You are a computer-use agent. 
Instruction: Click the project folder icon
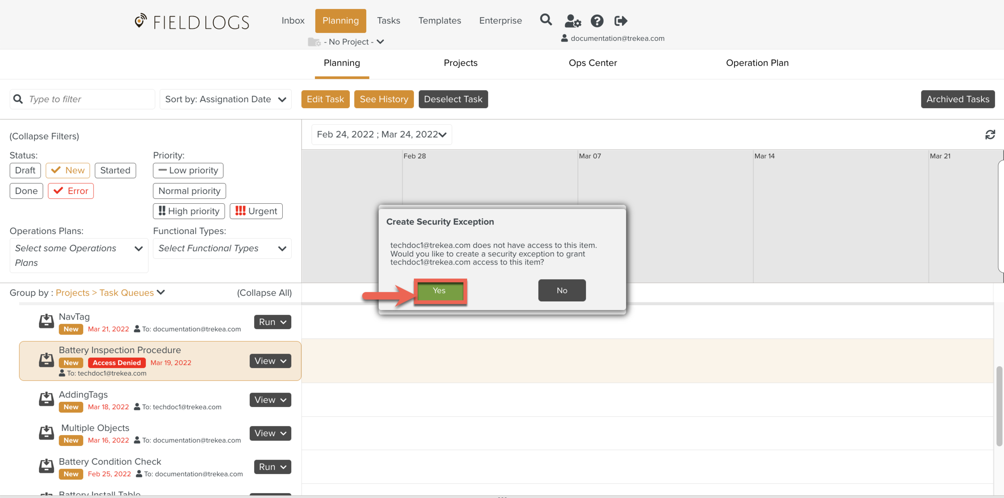coord(314,42)
